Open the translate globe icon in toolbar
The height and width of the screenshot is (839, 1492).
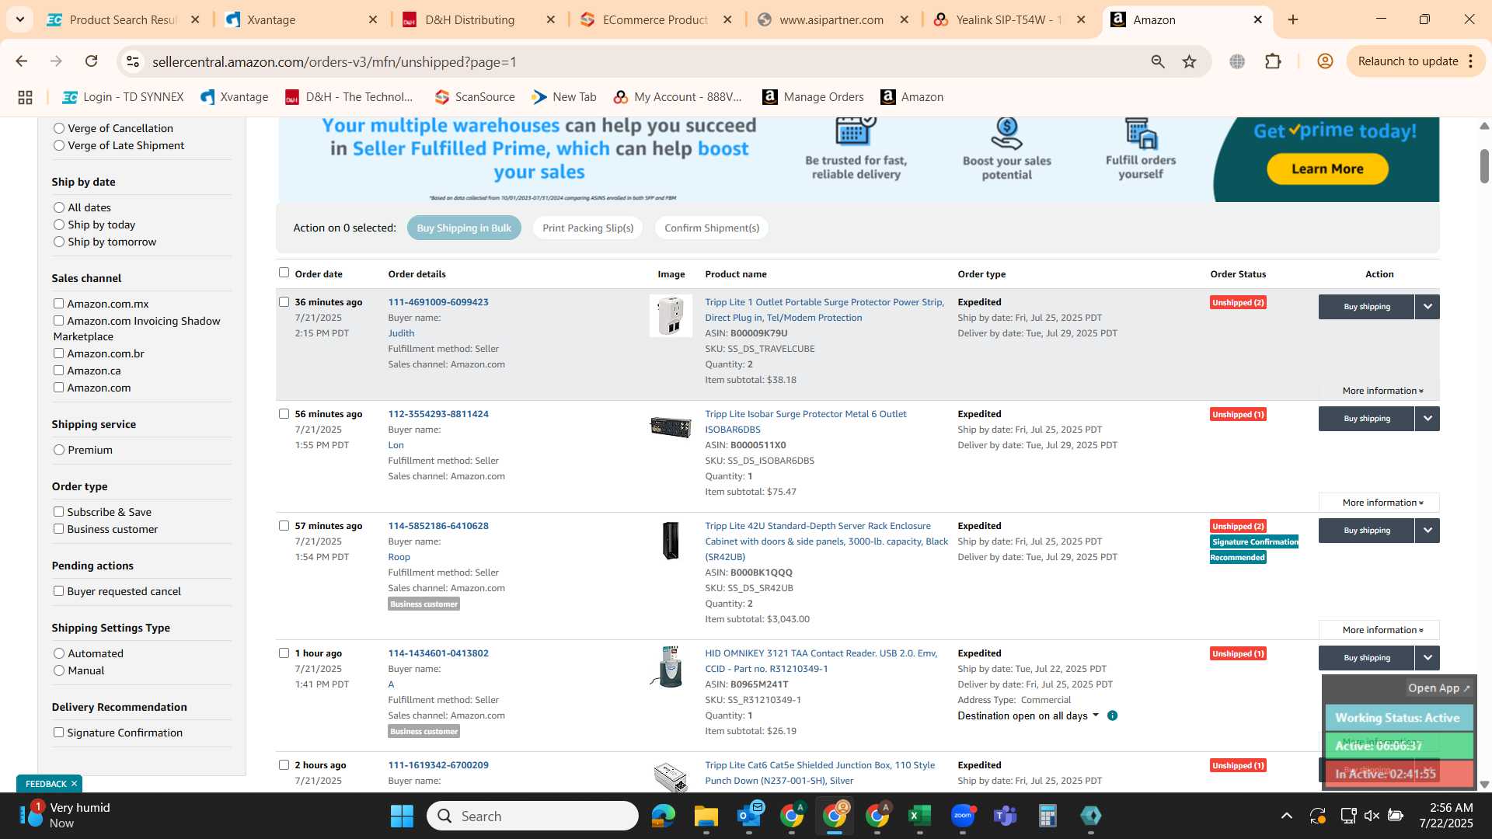pos(1237,61)
